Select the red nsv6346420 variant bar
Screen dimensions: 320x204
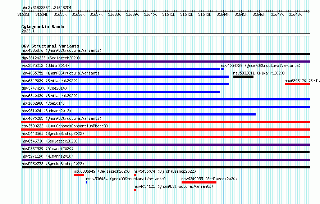click(x=297, y=84)
